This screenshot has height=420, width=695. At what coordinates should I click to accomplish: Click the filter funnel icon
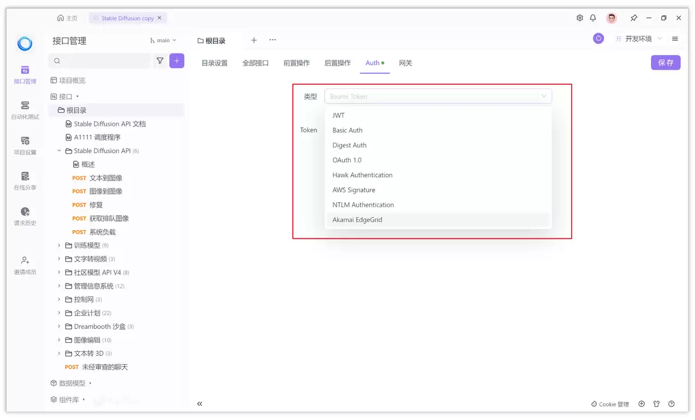(160, 61)
